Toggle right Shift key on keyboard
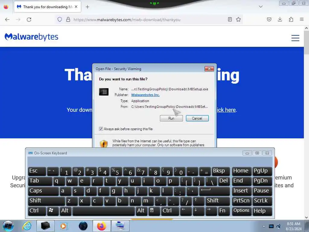309x232 pixels. click(218, 201)
